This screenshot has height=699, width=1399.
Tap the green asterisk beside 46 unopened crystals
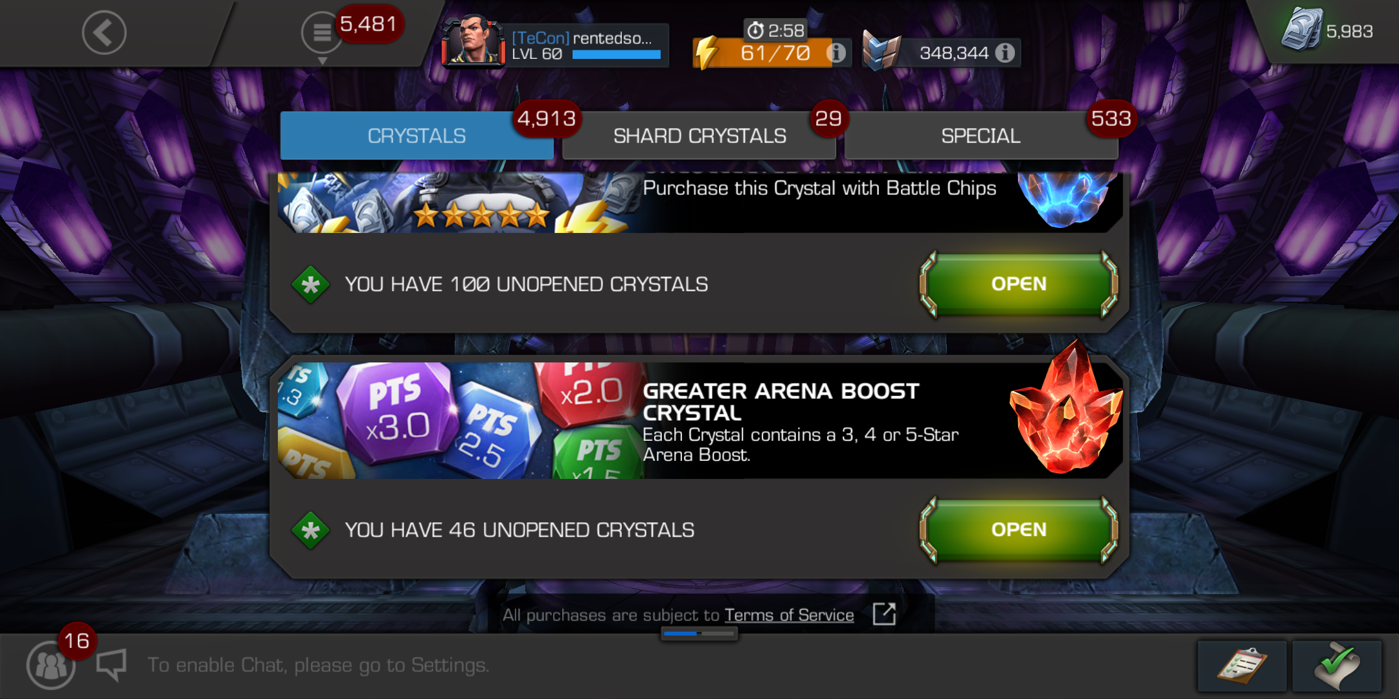click(310, 531)
